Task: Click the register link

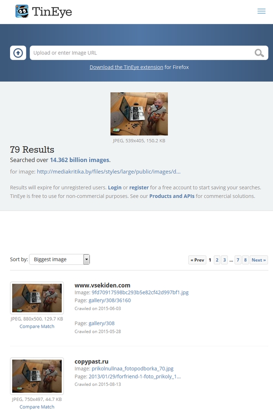Action: tap(139, 187)
